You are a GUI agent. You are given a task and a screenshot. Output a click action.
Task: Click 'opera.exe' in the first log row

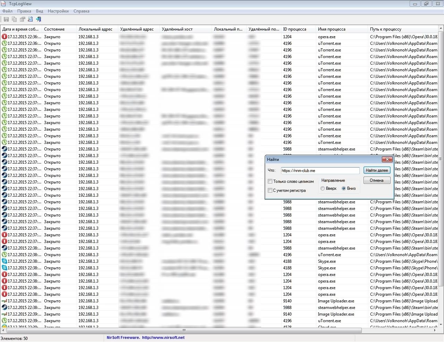coord(327,37)
